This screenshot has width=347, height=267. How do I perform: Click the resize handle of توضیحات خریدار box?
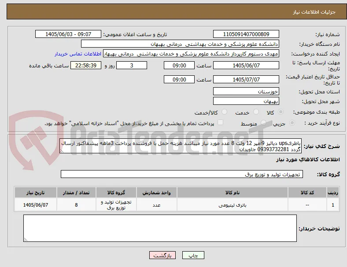pyautogui.click(x=26, y=240)
